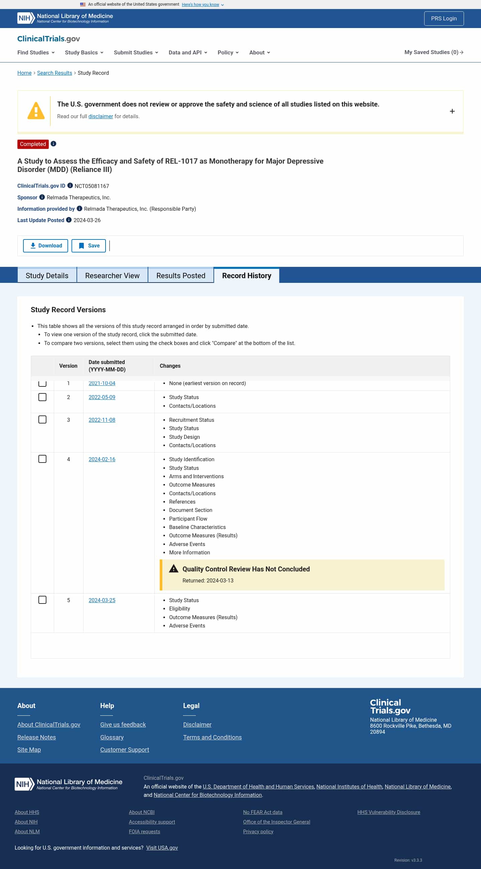This screenshot has width=481, height=869.
Task: Save the study with the bookmark button
Action: [89, 245]
